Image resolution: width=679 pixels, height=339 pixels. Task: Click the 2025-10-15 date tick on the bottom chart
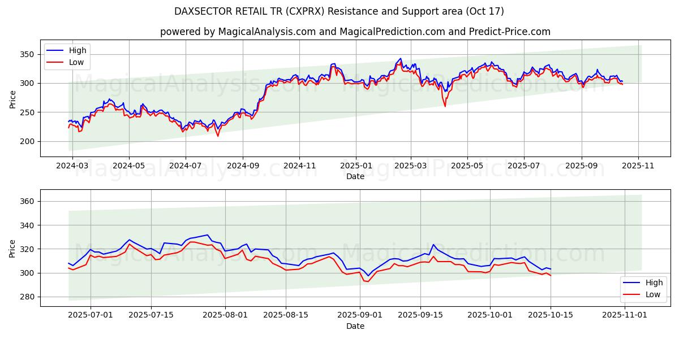[551, 316]
